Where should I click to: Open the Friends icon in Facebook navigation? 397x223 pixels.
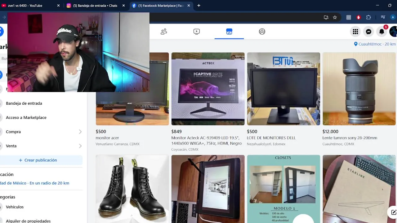coord(164,32)
